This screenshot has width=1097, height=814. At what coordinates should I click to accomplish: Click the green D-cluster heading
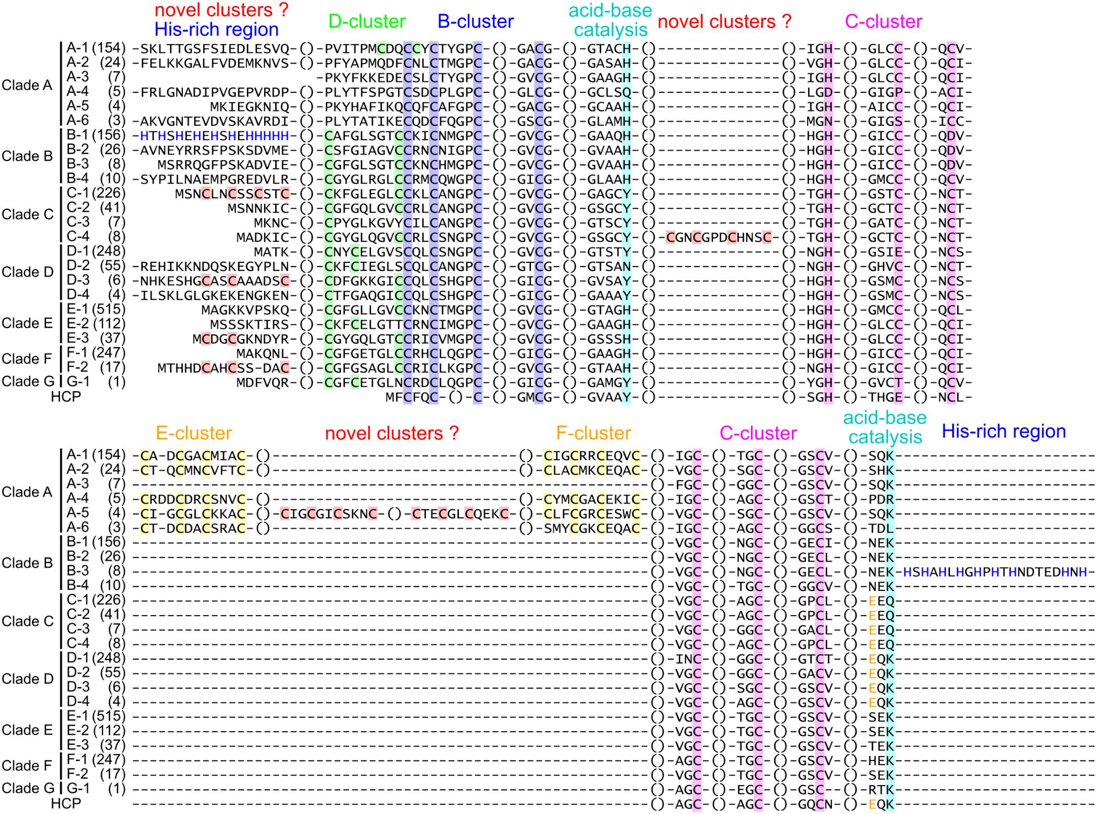click(x=367, y=22)
